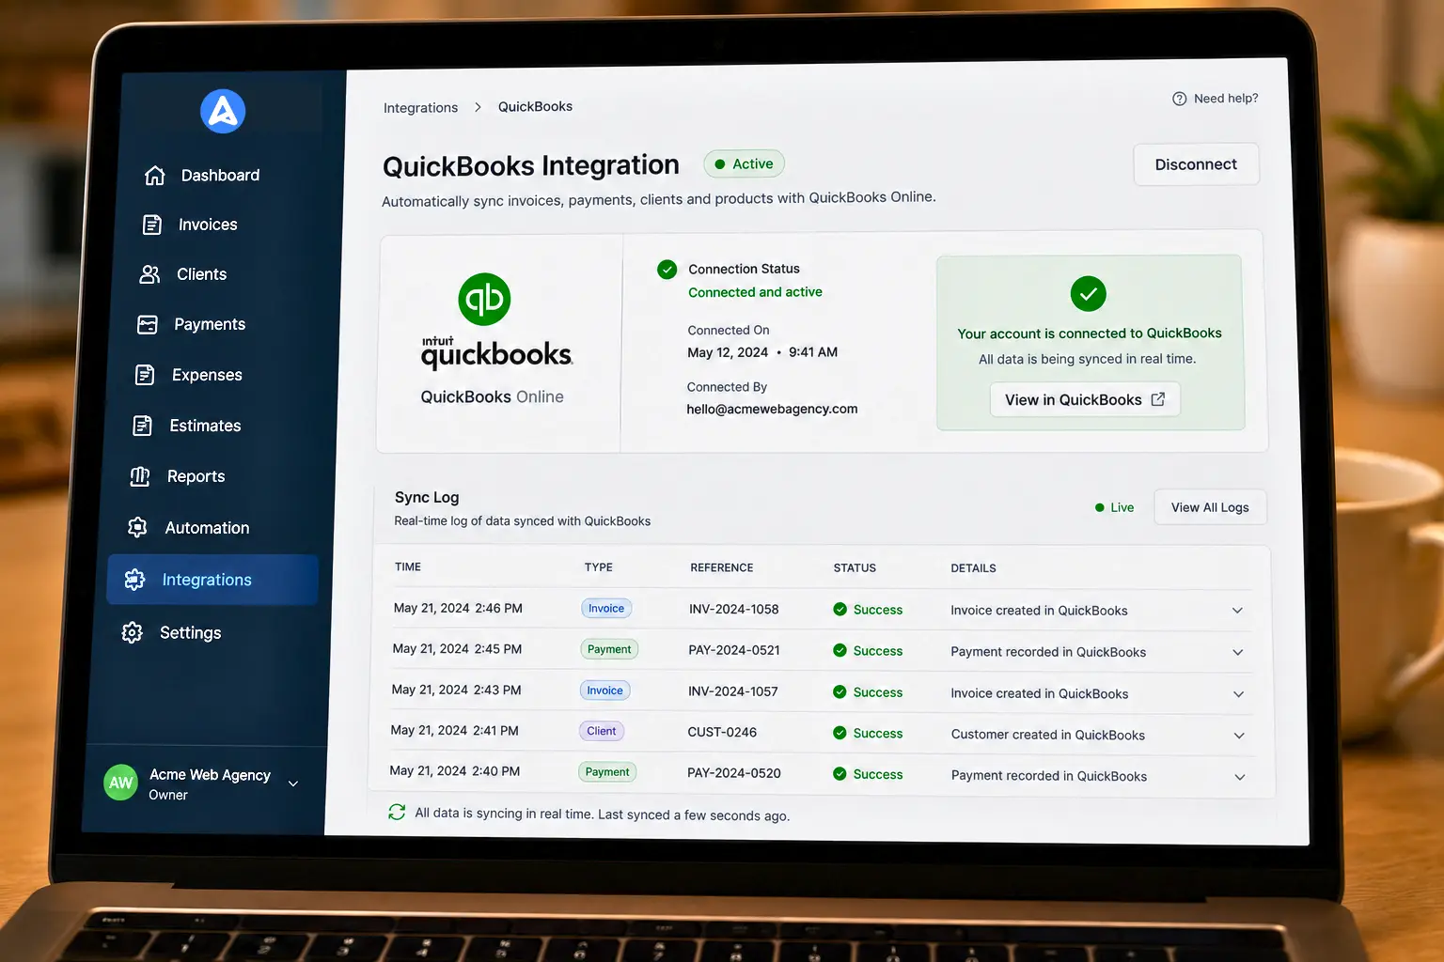Screen dimensions: 1444x962
Task: Click the Connection Status green check icon
Action: [667, 270]
